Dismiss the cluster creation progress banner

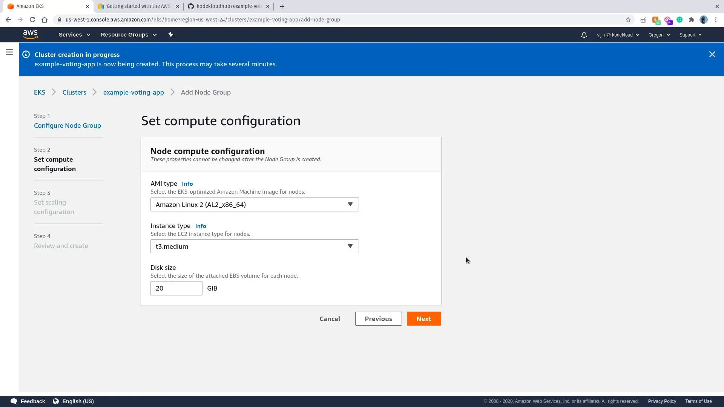click(712, 54)
